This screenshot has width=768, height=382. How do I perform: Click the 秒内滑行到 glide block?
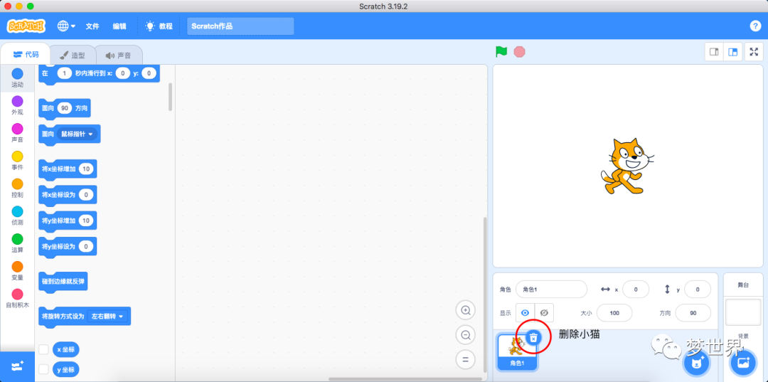(99, 73)
